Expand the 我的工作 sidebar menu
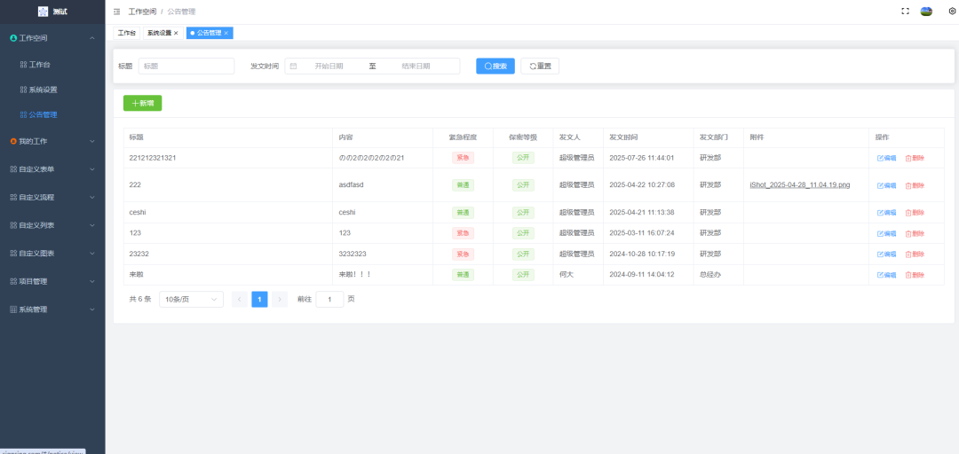 pyautogui.click(x=52, y=141)
